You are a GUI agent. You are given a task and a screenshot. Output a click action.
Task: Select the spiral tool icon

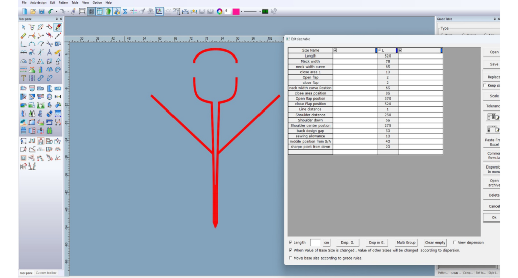58,70
